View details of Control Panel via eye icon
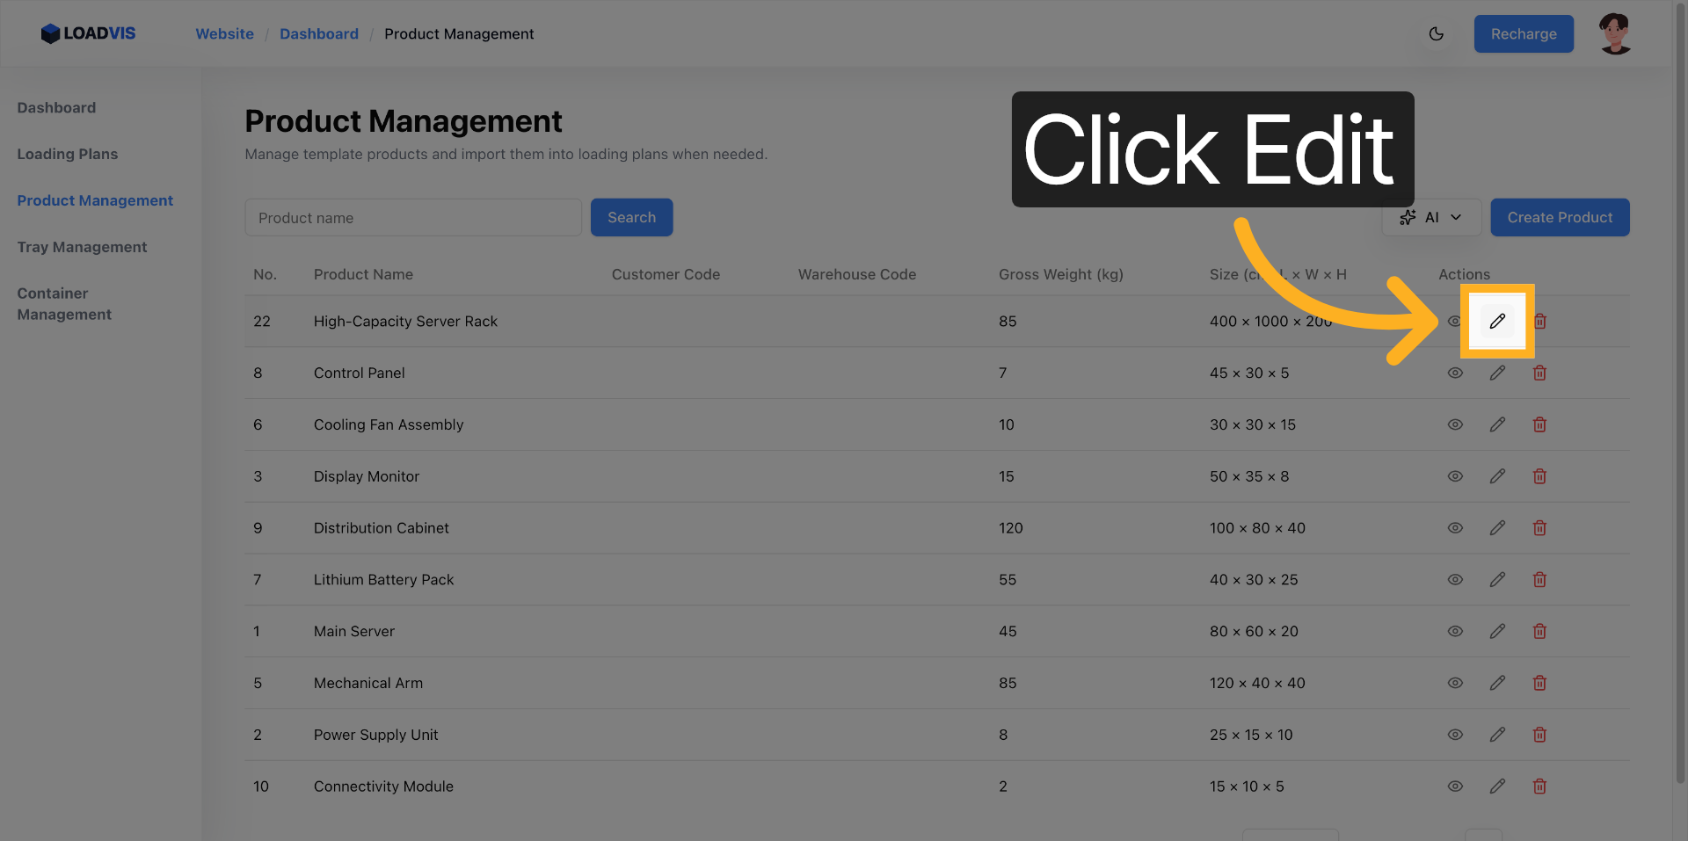 [x=1455, y=373]
